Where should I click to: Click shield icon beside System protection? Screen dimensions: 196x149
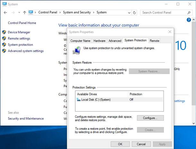click(x=4, y=45)
